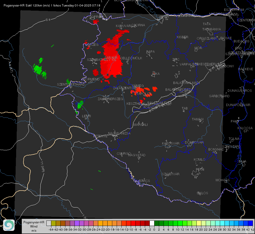Click the RACKEVE town label
This screenshot has height=234, width=255.
[246, 69]
